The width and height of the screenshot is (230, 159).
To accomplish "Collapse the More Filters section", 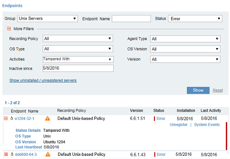I will tap(9, 28).
